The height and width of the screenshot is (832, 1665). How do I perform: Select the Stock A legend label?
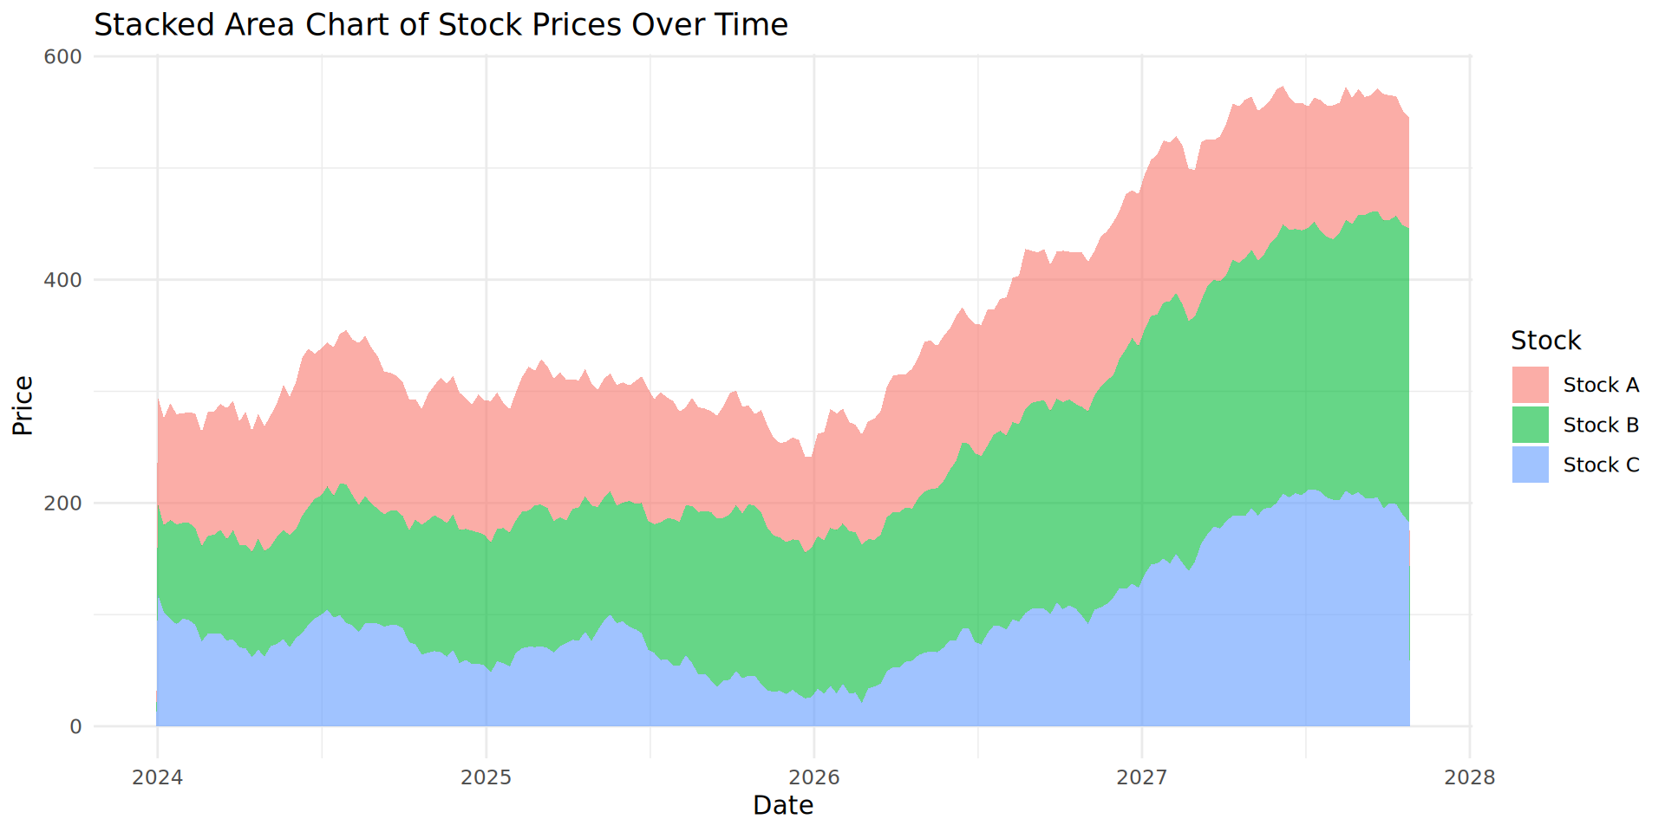(x=1600, y=385)
